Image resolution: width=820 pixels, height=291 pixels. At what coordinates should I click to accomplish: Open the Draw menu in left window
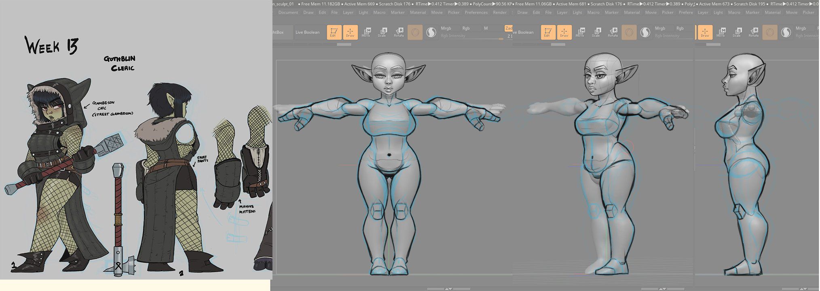309,13
